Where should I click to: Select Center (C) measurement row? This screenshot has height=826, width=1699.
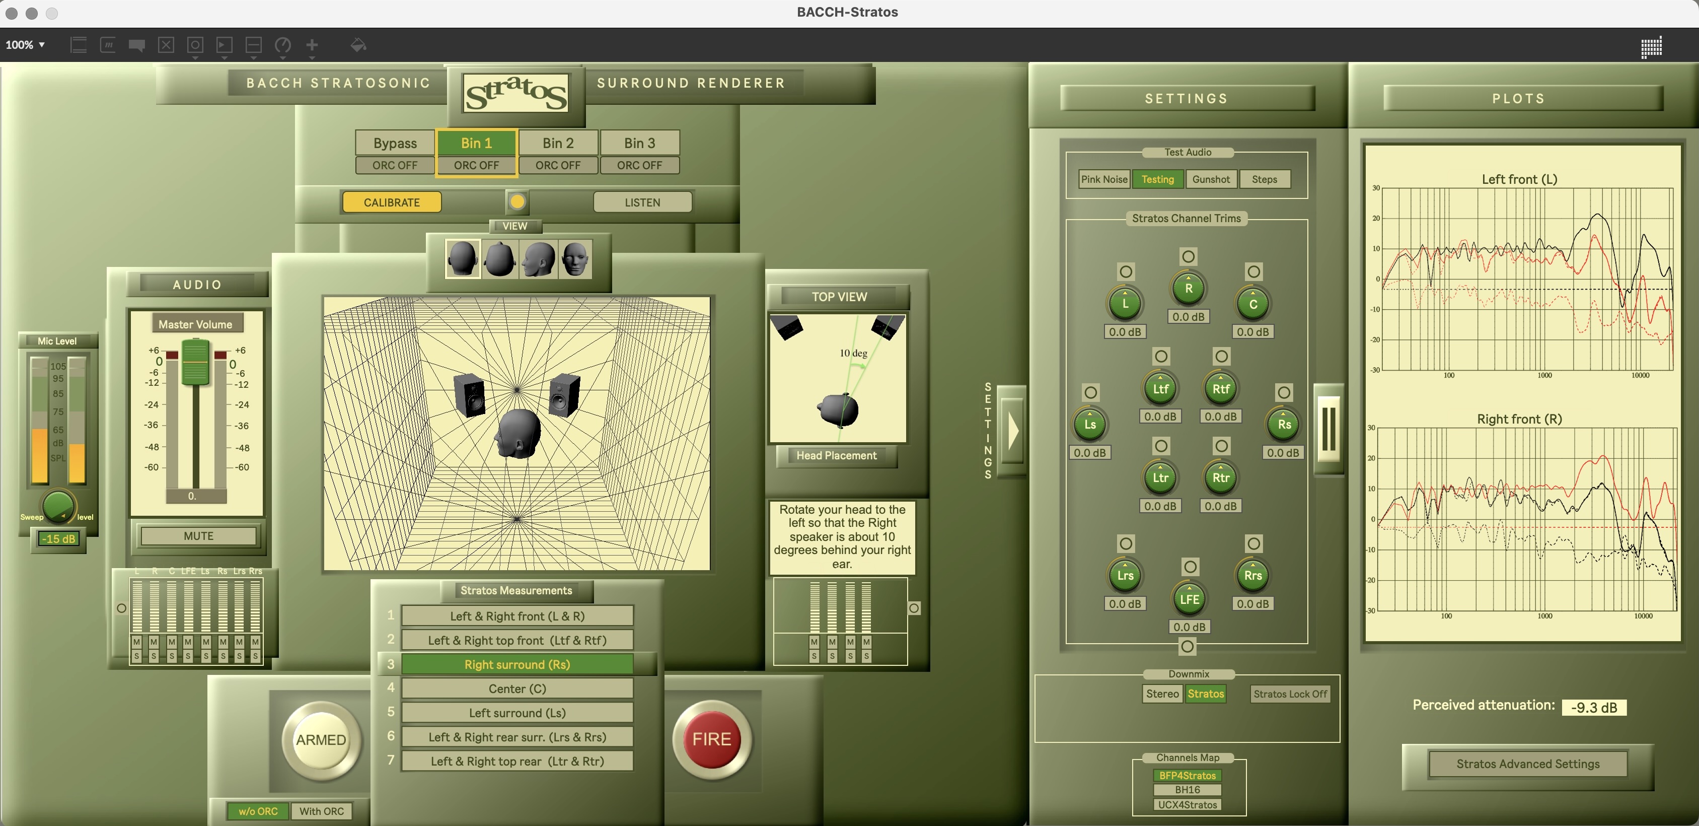517,689
